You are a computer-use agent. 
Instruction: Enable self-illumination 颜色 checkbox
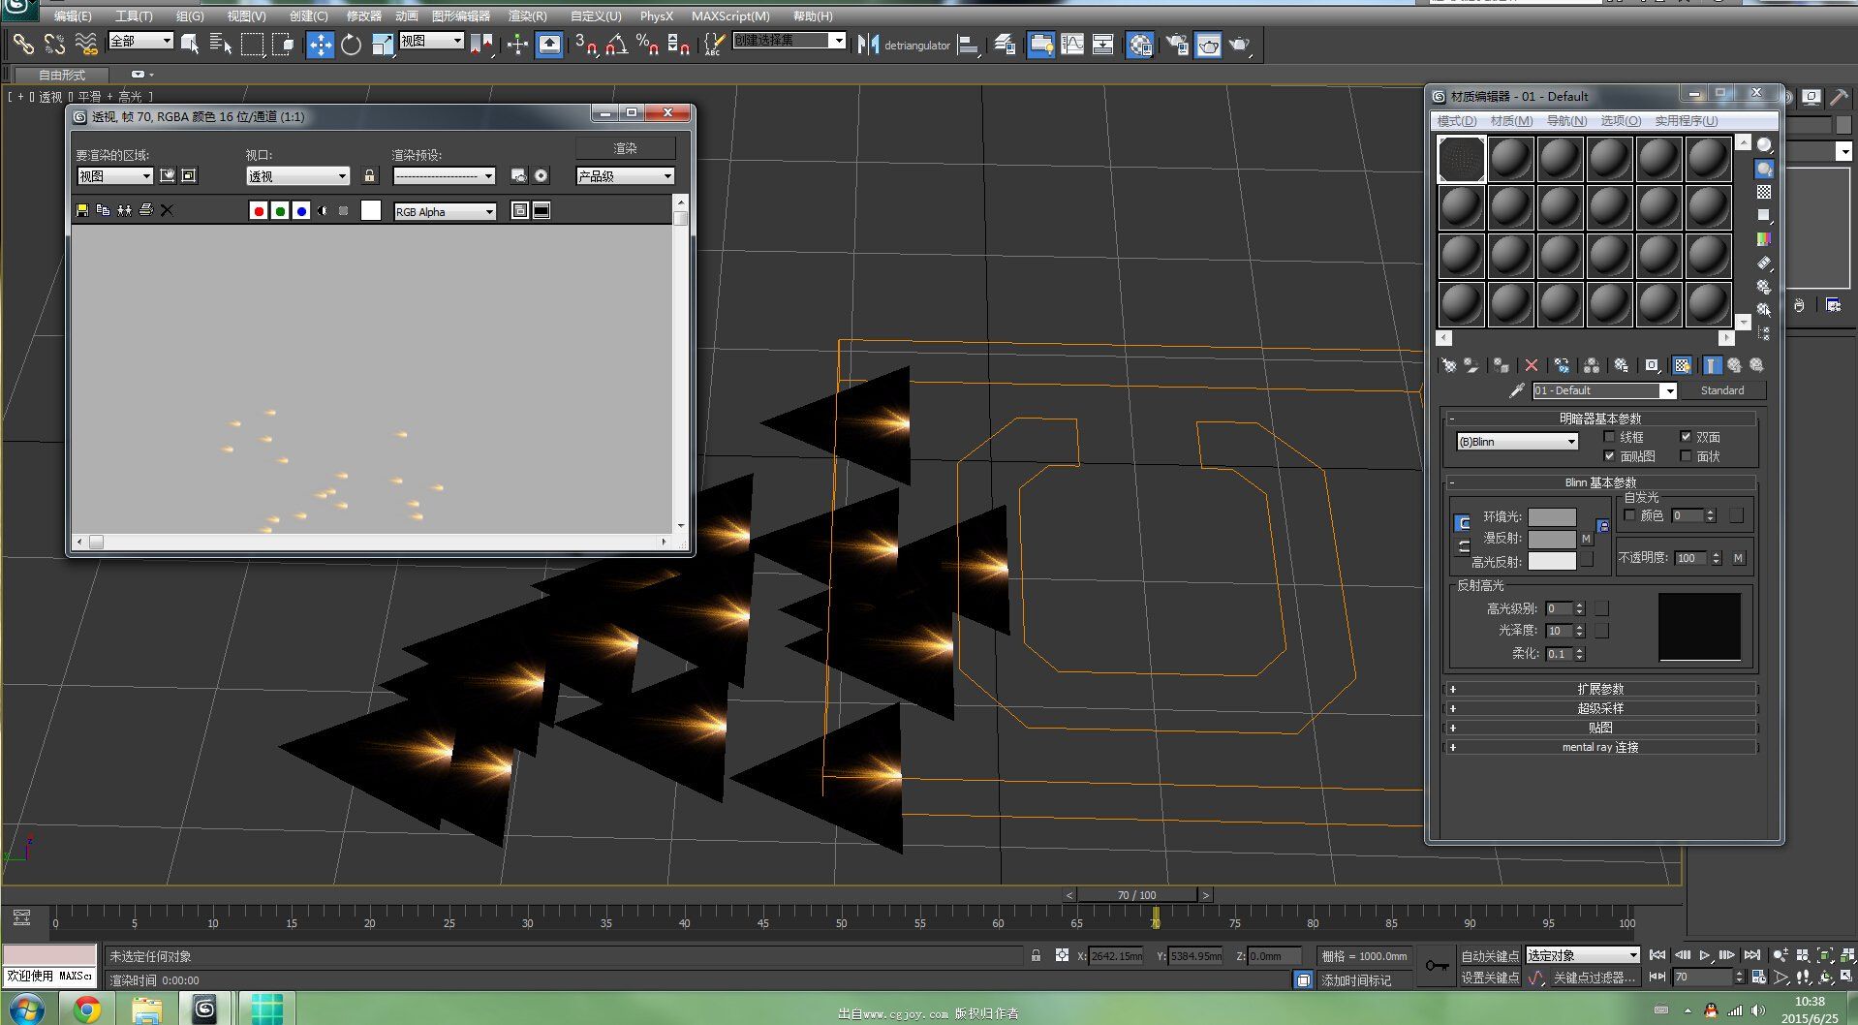pos(1629,515)
